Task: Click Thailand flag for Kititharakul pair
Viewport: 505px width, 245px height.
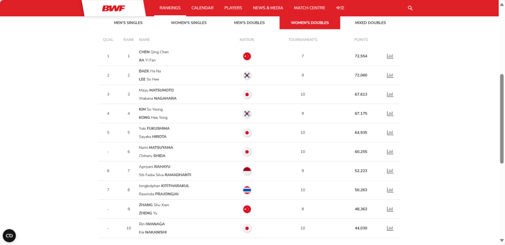Action: click(247, 190)
